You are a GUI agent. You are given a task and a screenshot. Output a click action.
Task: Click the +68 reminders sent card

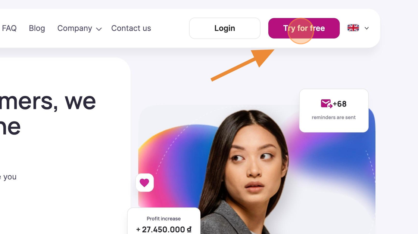click(x=334, y=111)
